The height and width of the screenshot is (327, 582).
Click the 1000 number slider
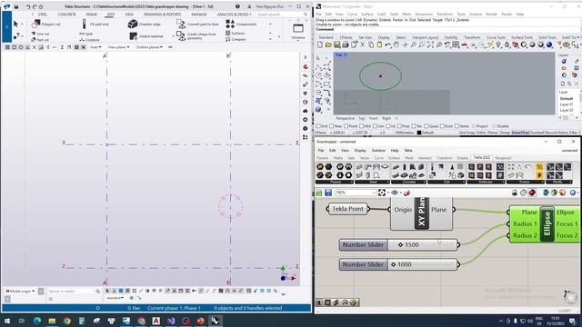[x=398, y=264]
